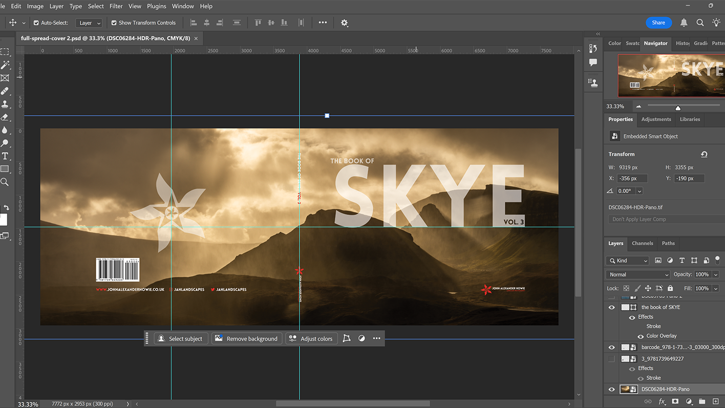Image resolution: width=725 pixels, height=408 pixels.
Task: Click the add layer mask icon
Action: [x=675, y=402]
